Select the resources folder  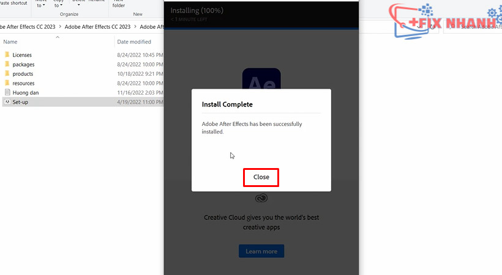[x=23, y=83]
